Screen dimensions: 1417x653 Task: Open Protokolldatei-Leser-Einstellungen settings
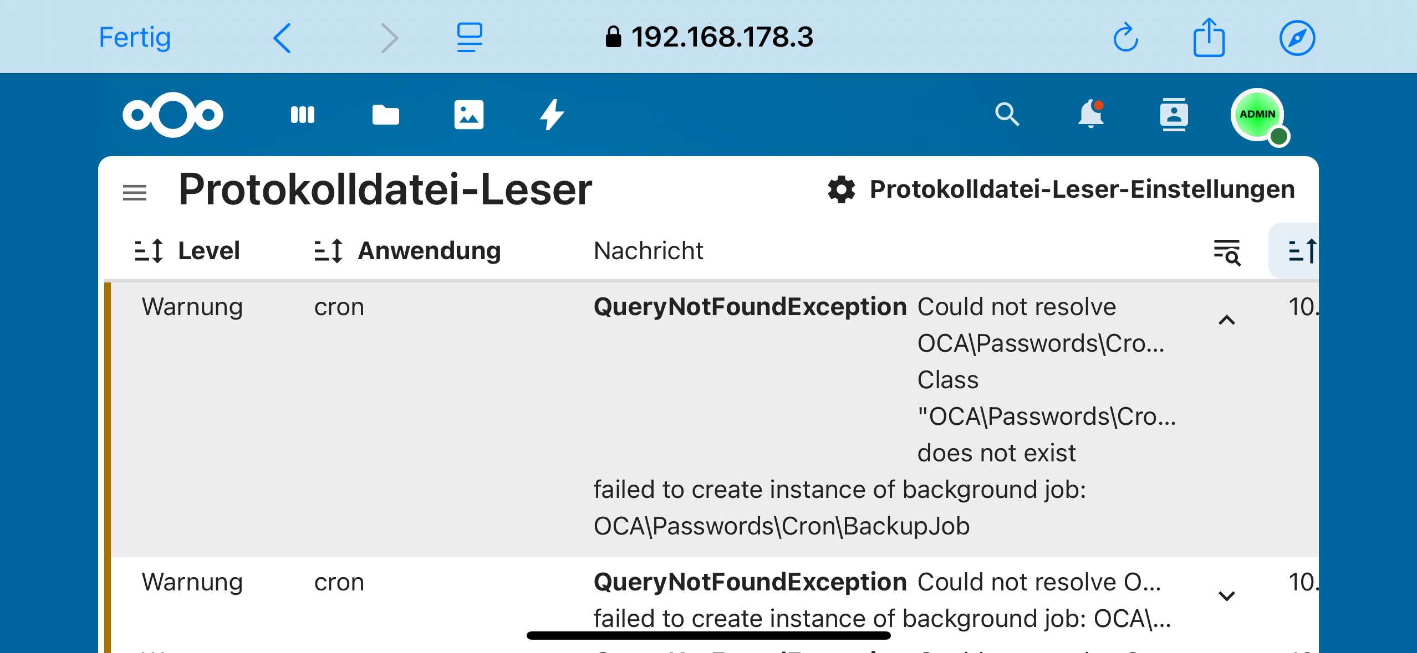(x=1061, y=190)
